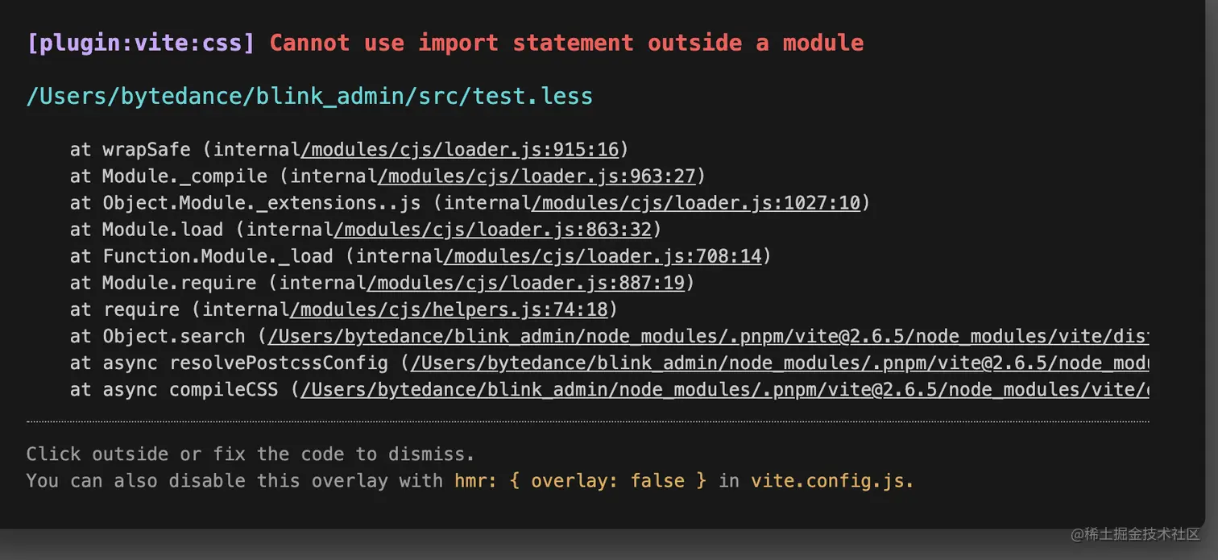Open loader.js:915:16 link in wrapSafe line
1218x560 pixels.
coord(459,150)
